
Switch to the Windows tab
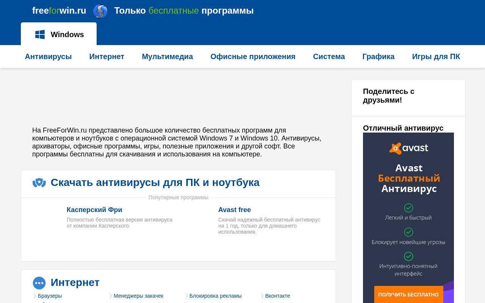[x=59, y=34]
